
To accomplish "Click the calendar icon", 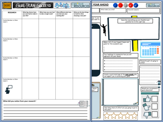I will 150,49.
